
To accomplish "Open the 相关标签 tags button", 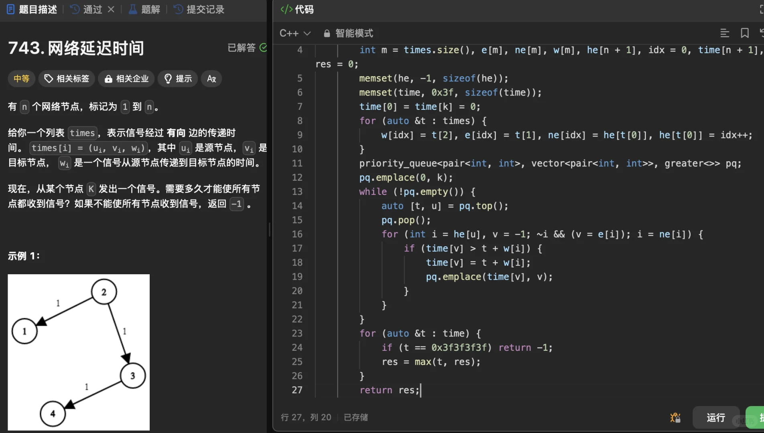I will point(67,79).
